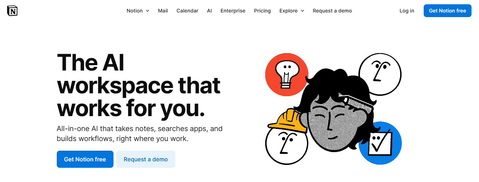Open the Enterprise nav item
Screen dimensions: 479x182
[233, 11]
